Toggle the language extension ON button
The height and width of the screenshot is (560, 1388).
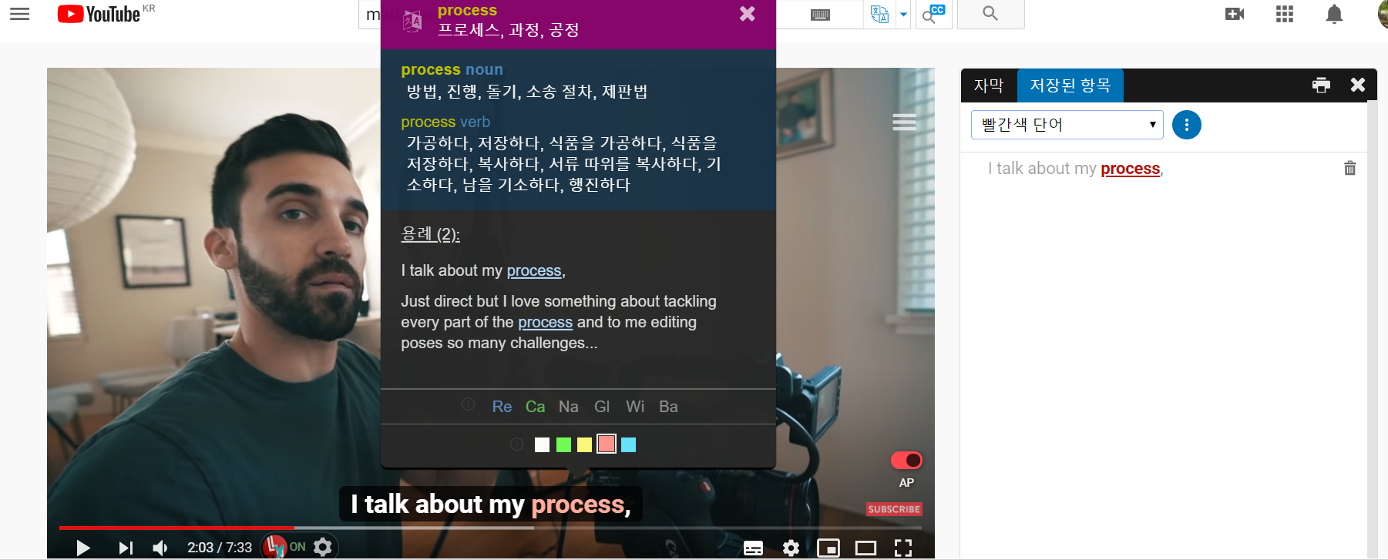point(284,547)
